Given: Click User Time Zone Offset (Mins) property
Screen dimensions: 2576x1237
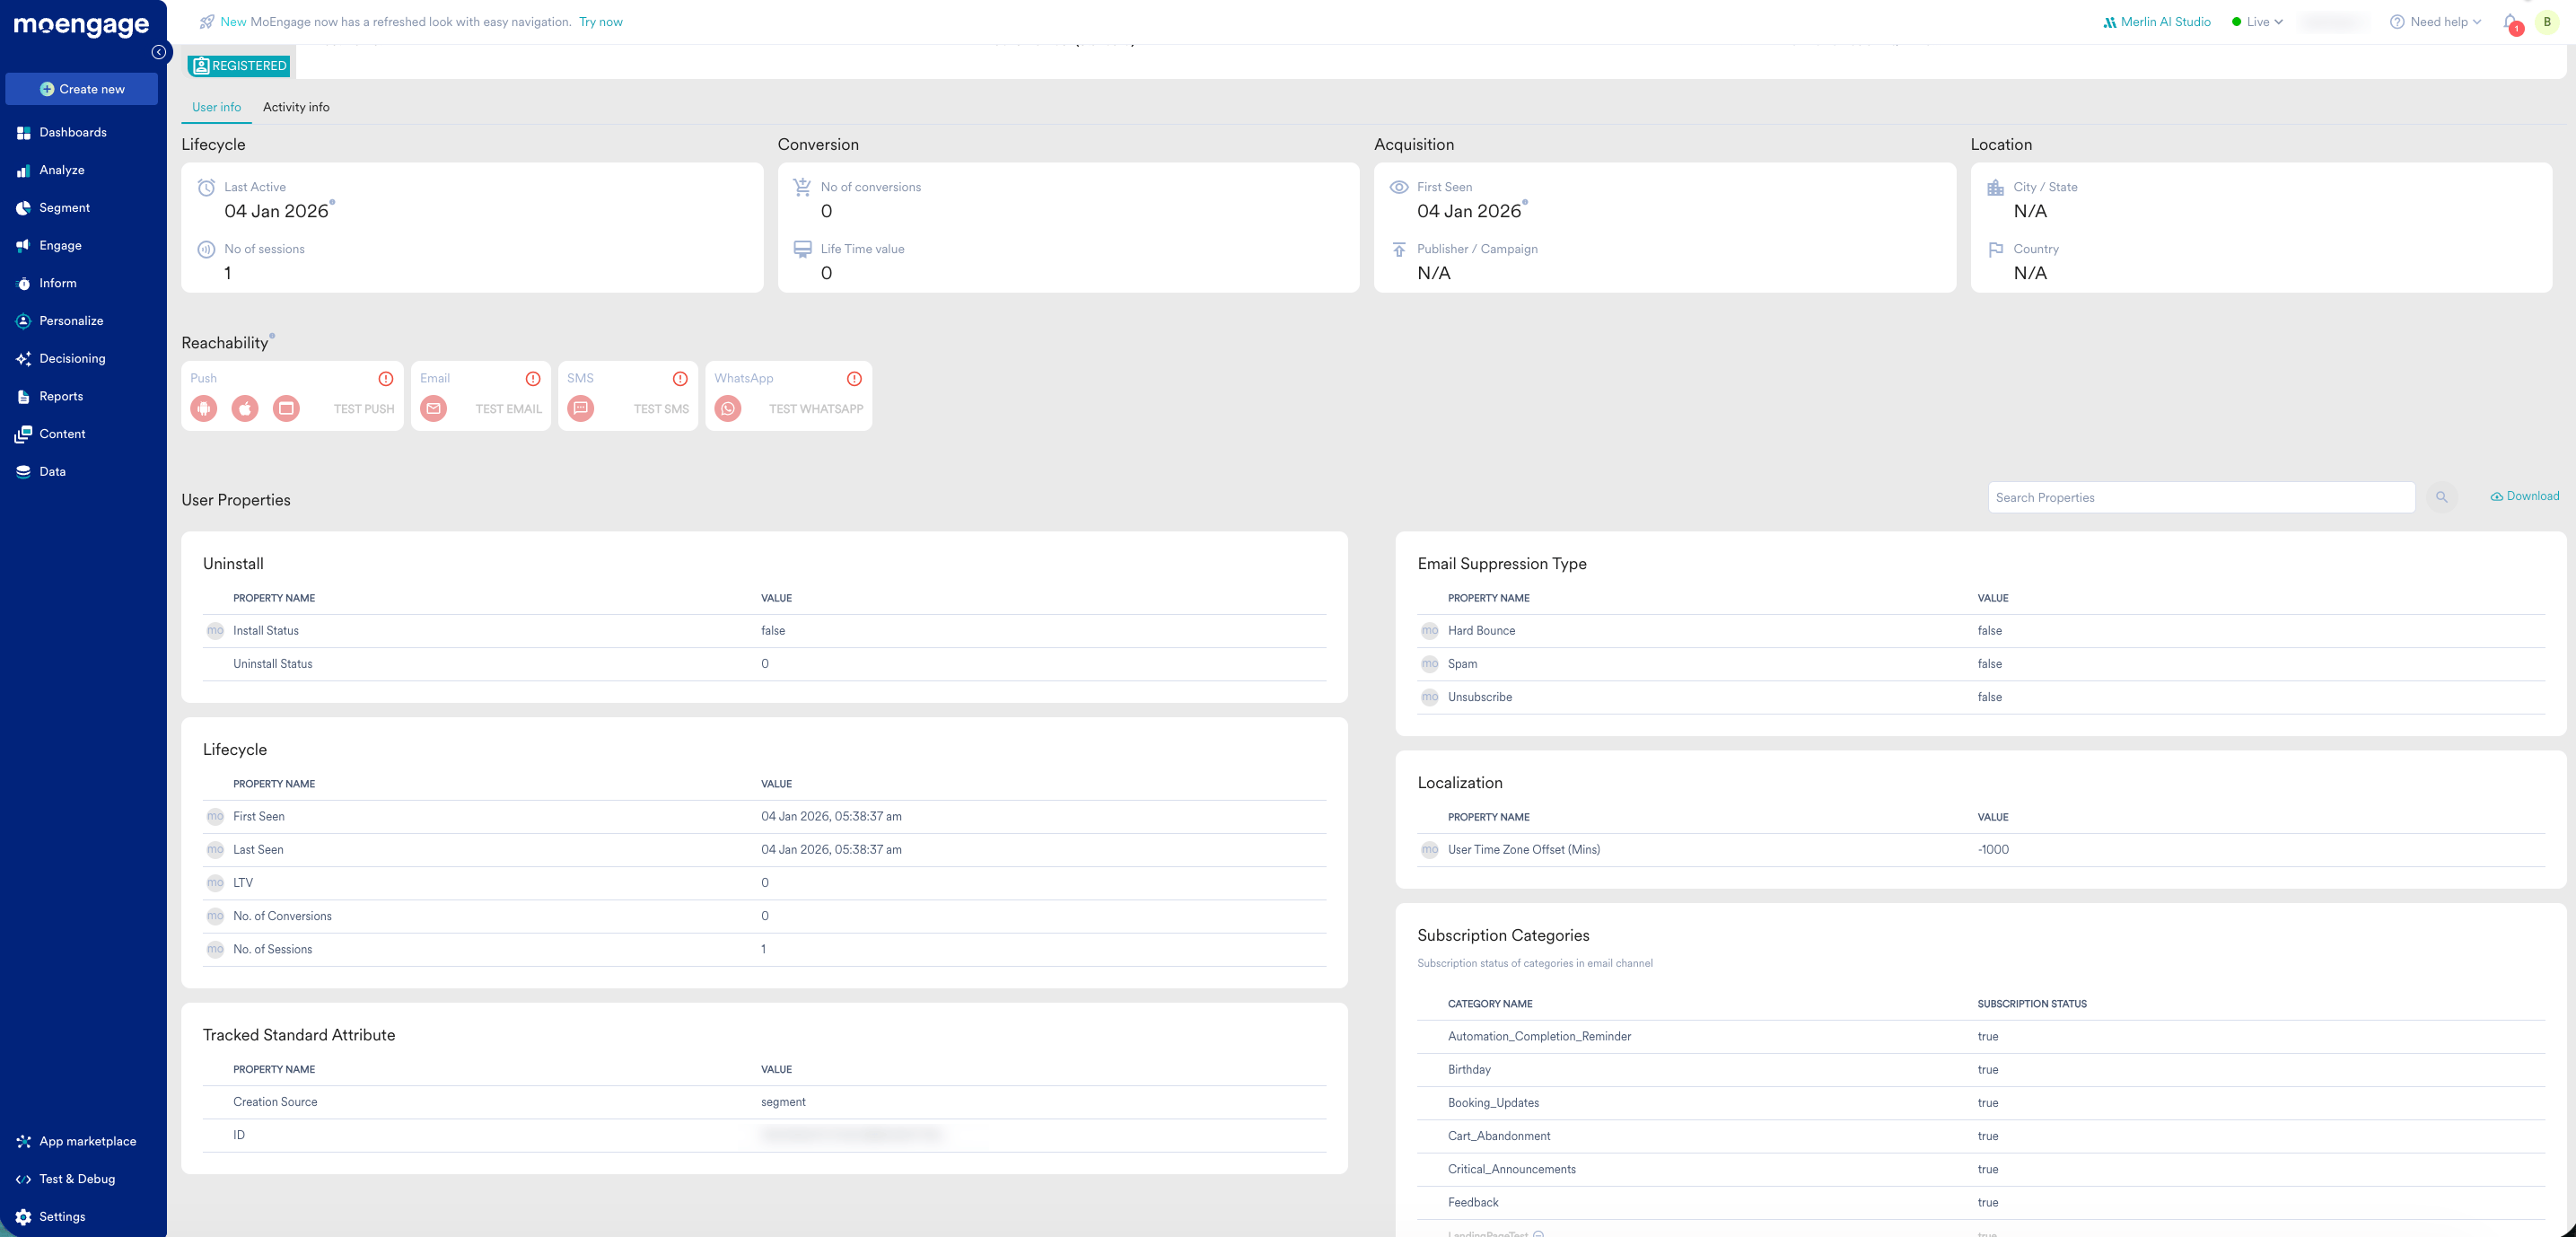Looking at the screenshot, I should click(x=1524, y=850).
